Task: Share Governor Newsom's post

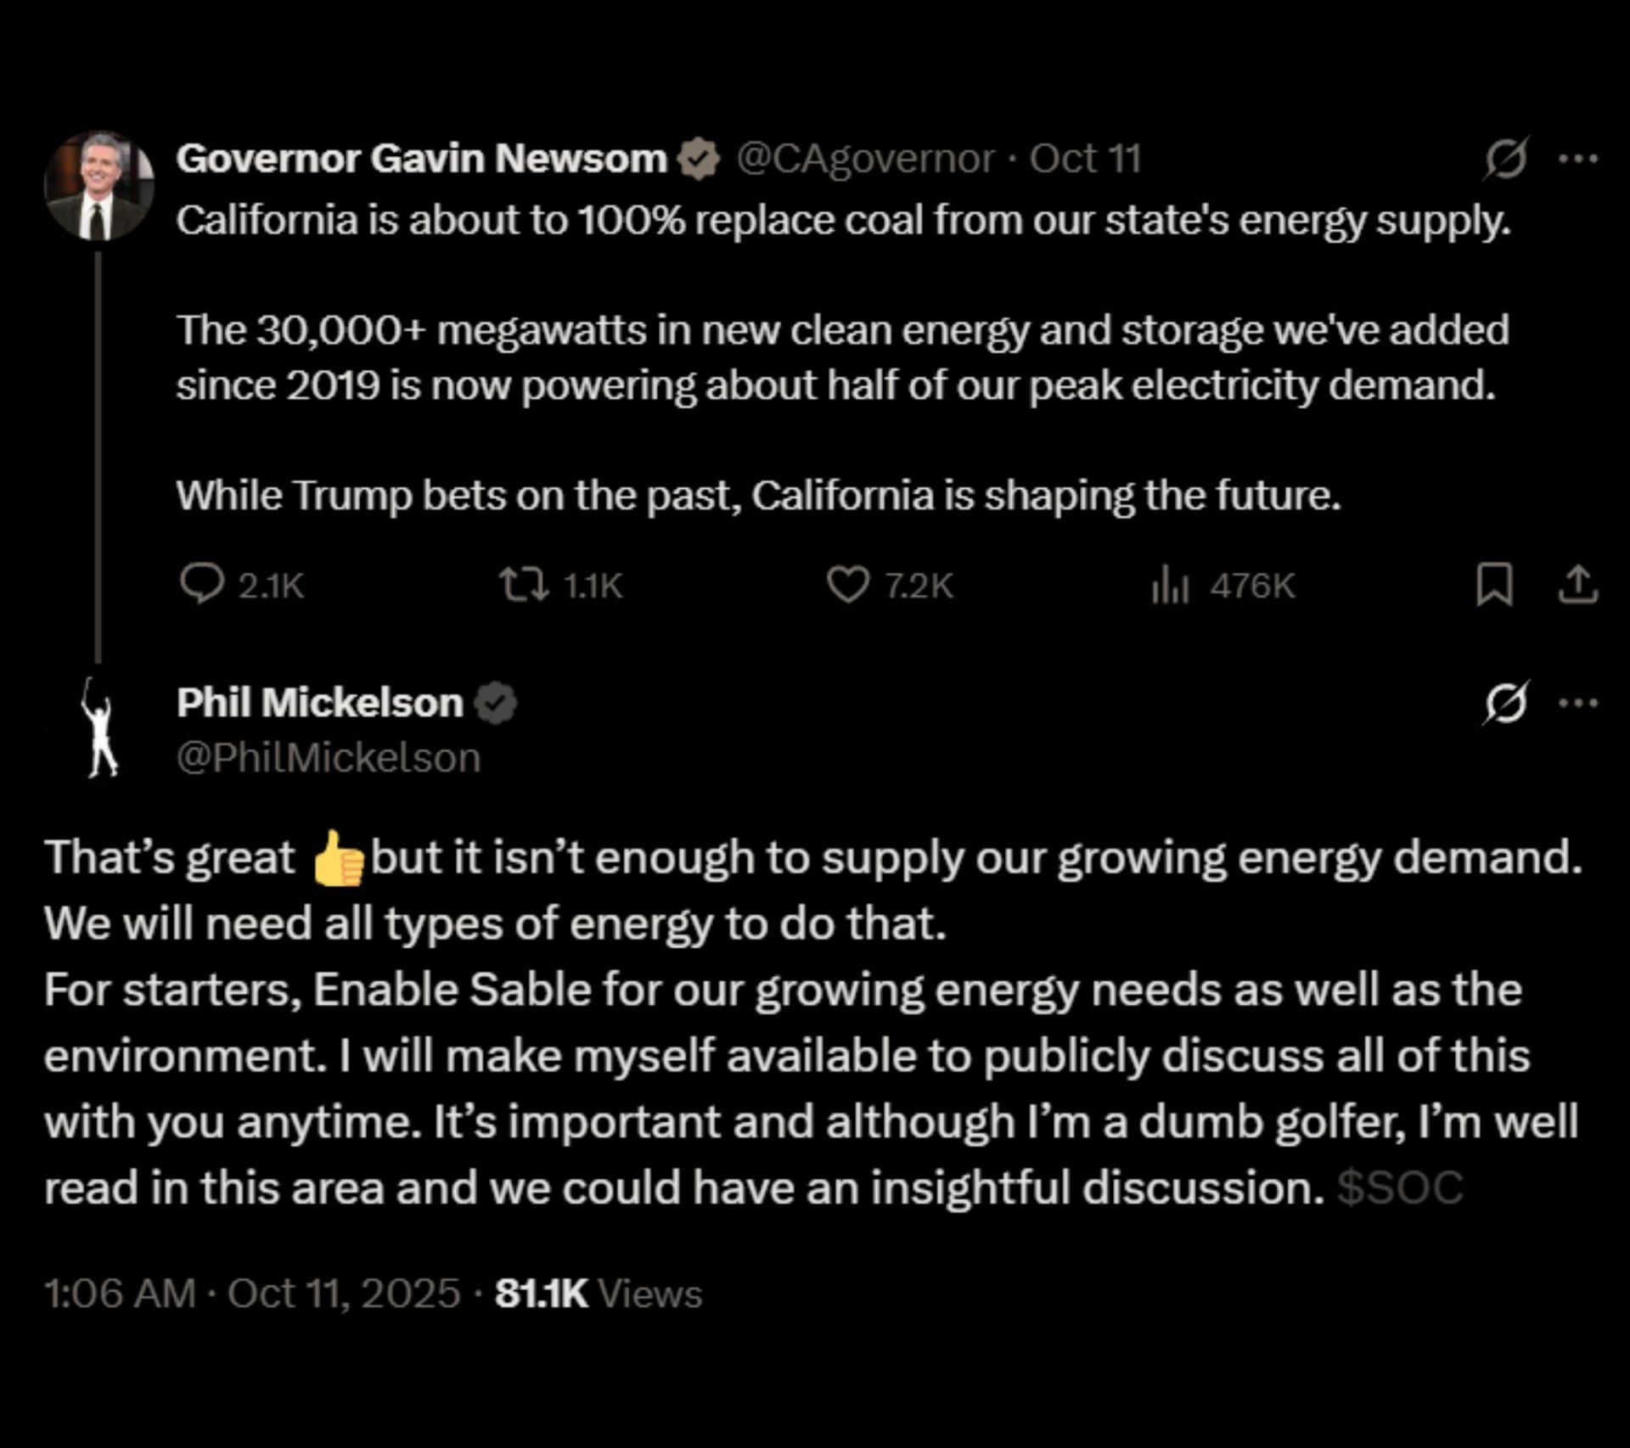Action: point(1578,585)
